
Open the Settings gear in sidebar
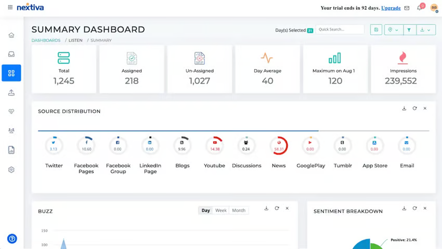[11, 170]
